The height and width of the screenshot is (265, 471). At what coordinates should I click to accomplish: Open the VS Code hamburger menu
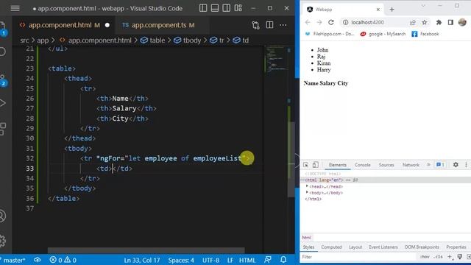pyautogui.click(x=15, y=8)
